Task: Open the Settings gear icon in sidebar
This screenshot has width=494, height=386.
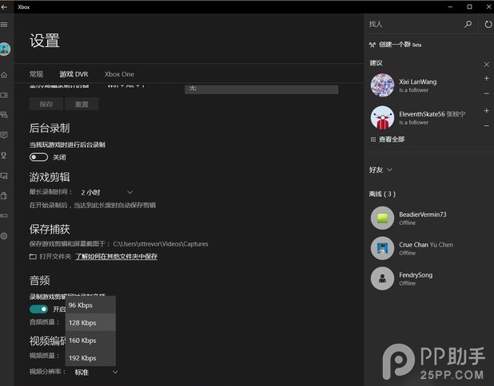Action: (x=5, y=236)
